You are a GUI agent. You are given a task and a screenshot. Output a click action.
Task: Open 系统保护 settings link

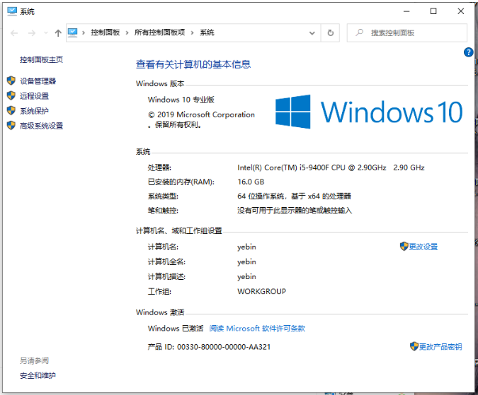coord(34,111)
